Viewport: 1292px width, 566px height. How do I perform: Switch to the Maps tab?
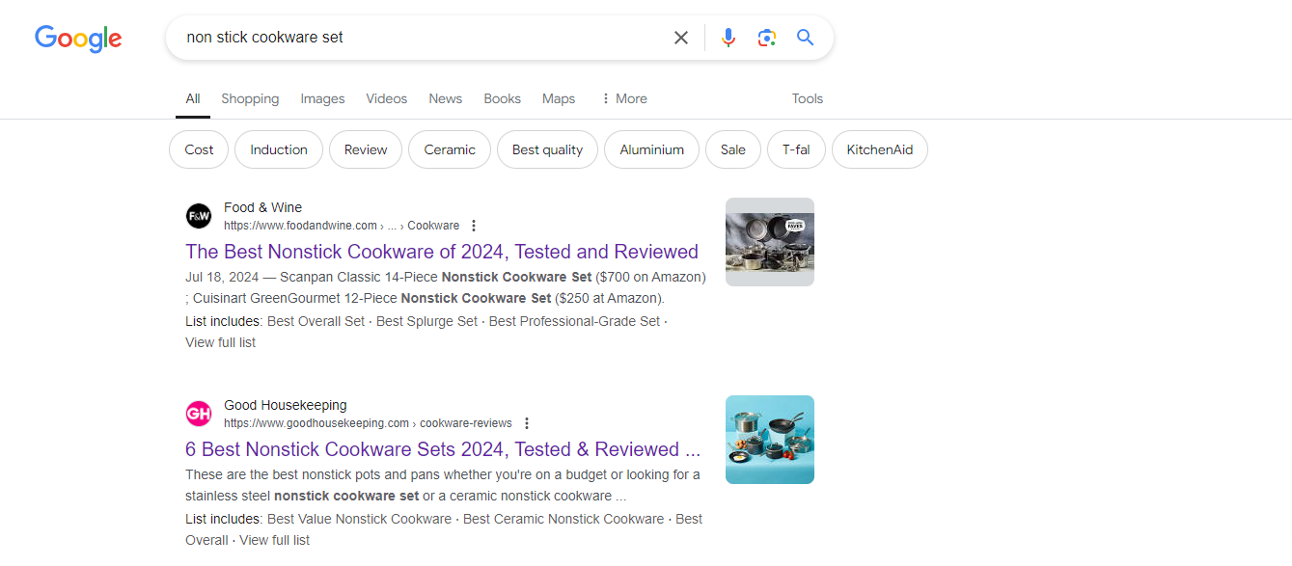[559, 98]
